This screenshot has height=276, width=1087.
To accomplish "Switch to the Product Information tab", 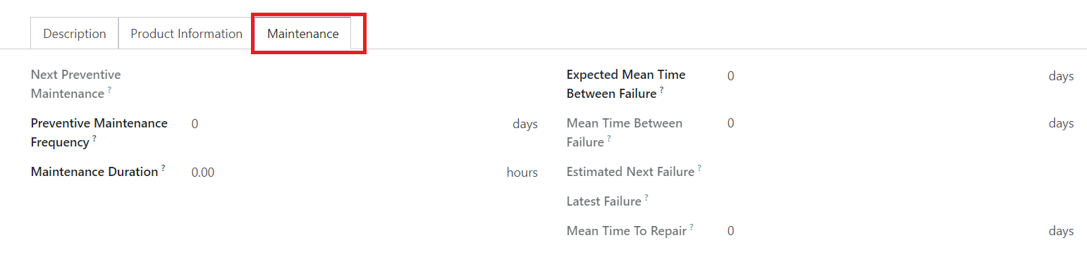I will 187,34.
